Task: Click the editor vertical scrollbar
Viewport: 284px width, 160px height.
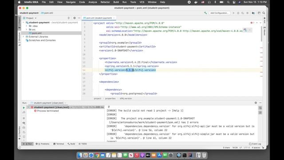Action: click(261, 34)
